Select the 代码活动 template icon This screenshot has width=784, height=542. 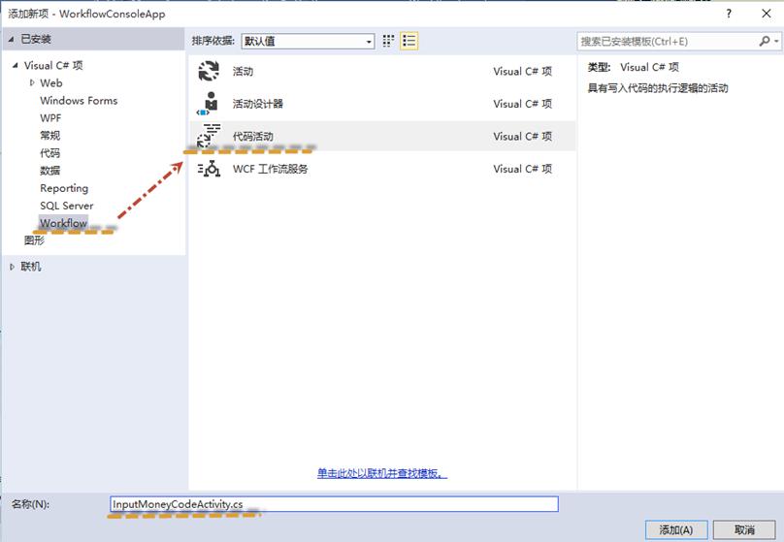click(209, 135)
